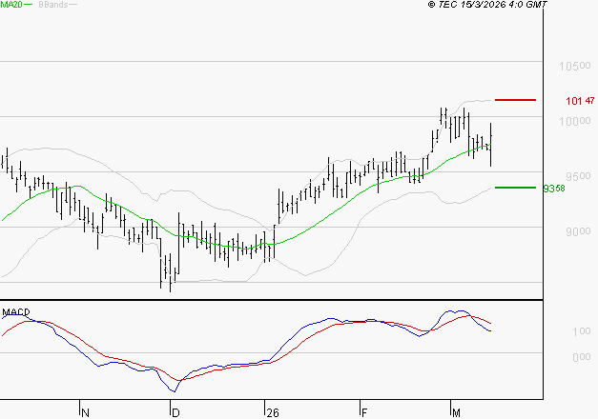Click the MA20 legend label
598x419 pixels.
(10, 5)
